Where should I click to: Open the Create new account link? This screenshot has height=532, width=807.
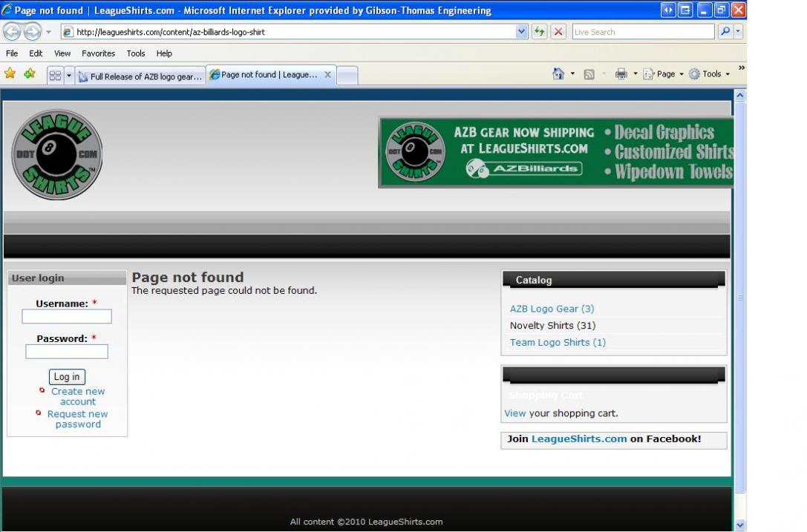point(78,397)
